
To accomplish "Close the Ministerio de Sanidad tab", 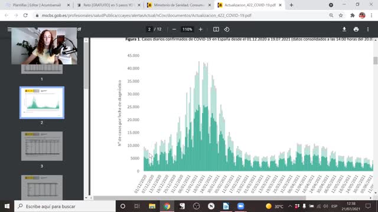I will coord(210,5).
